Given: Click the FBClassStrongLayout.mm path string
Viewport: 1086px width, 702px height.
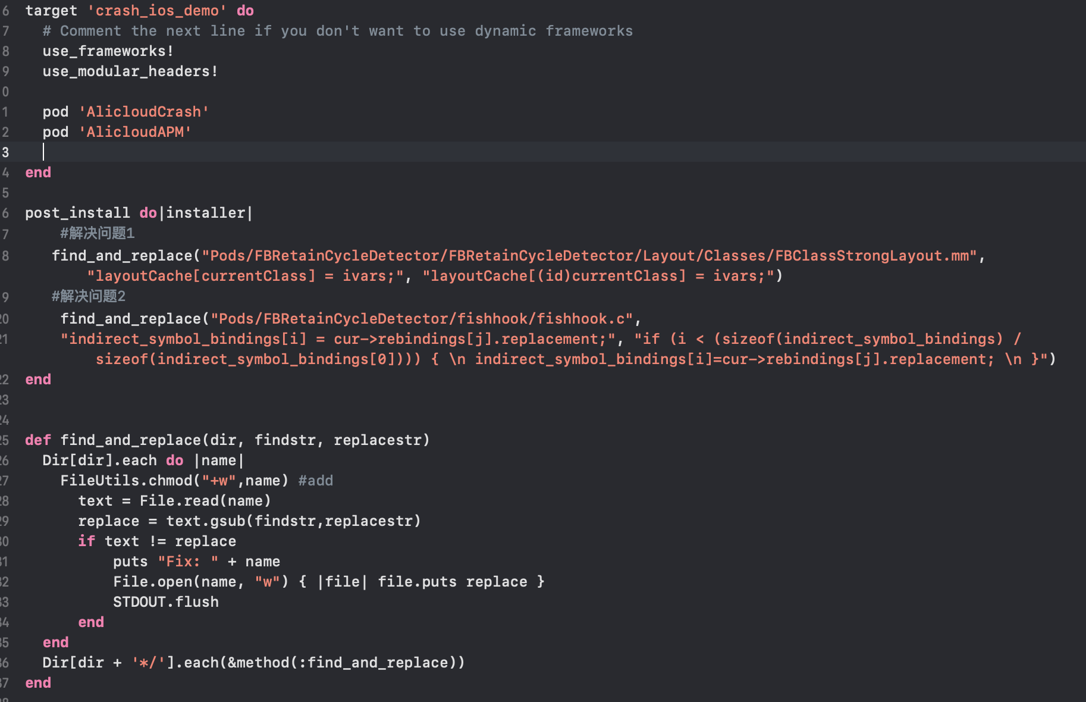Looking at the screenshot, I should 589,256.
